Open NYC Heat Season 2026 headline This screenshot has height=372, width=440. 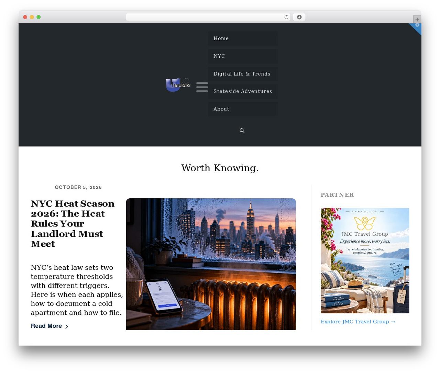pyautogui.click(x=73, y=224)
